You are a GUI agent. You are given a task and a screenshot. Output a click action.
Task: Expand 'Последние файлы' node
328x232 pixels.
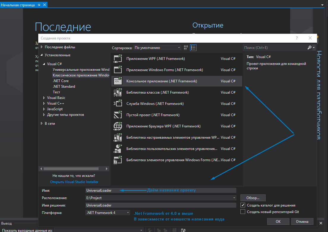coord(42,47)
